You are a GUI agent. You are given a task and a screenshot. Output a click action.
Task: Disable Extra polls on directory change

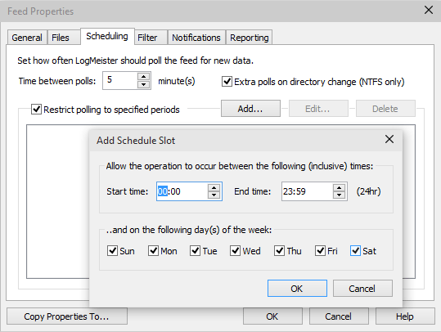tap(227, 82)
